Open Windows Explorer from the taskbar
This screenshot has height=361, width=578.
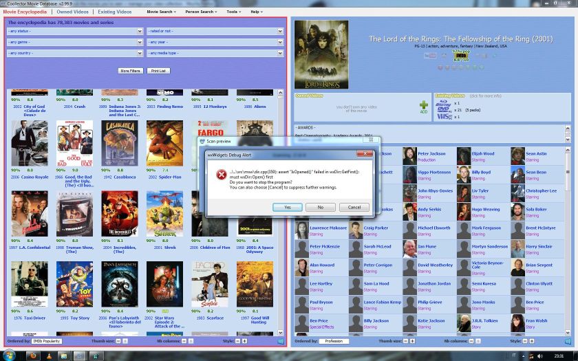coord(64,356)
